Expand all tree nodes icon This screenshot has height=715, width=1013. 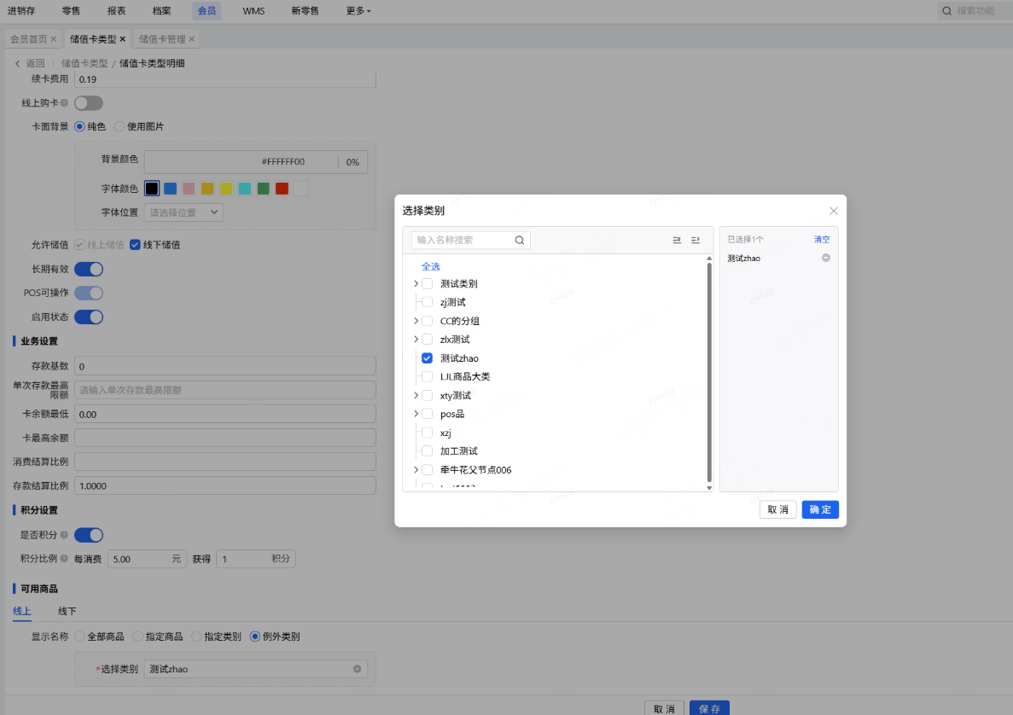[677, 241]
